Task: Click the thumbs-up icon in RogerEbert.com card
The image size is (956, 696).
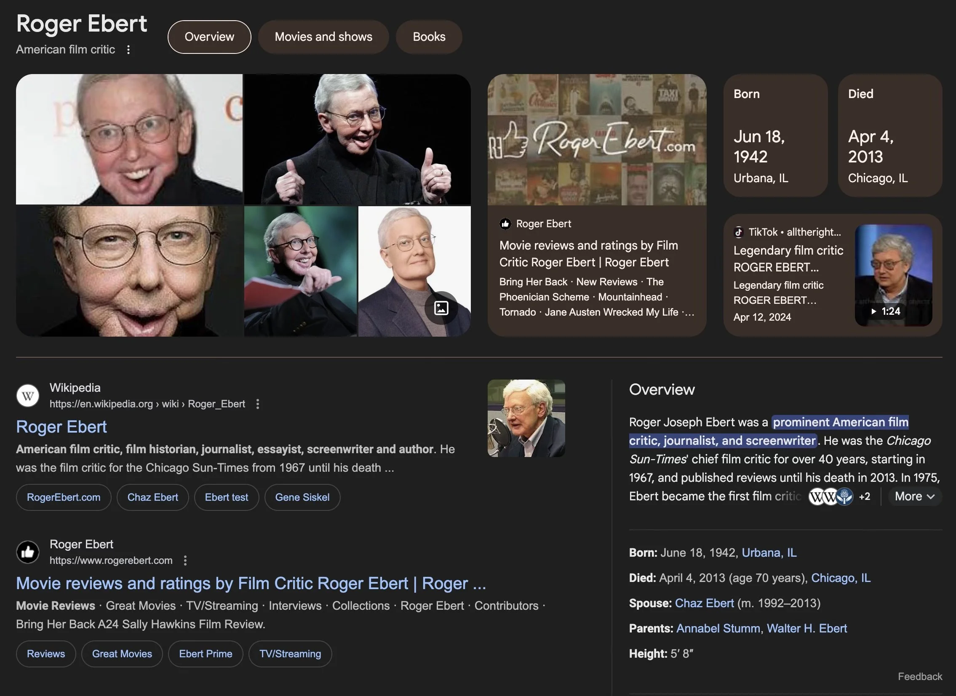Action: coord(505,224)
